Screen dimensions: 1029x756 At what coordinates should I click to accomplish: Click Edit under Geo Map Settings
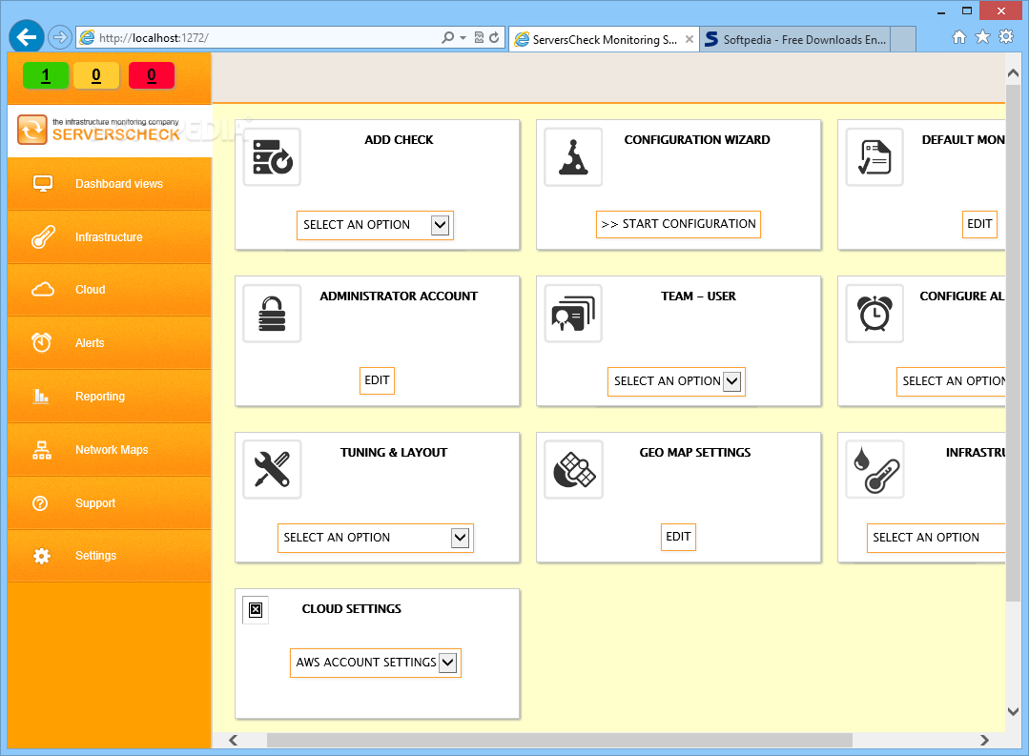coord(678,537)
